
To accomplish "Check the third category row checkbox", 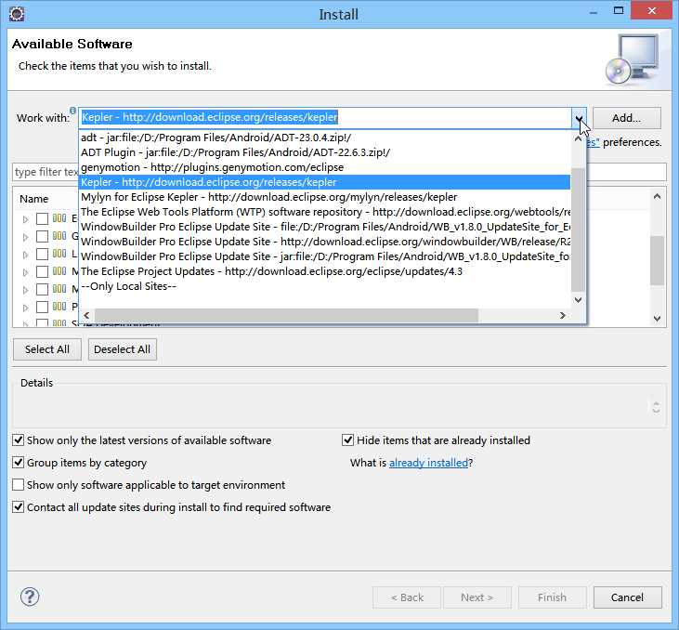I will pyautogui.click(x=42, y=254).
